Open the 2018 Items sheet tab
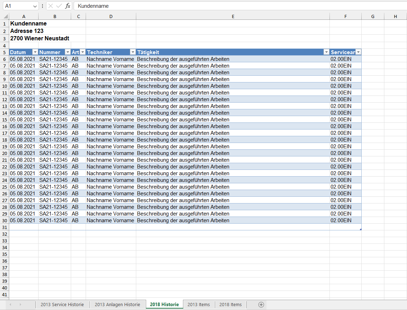This screenshot has height=310, width=407. 230,304
